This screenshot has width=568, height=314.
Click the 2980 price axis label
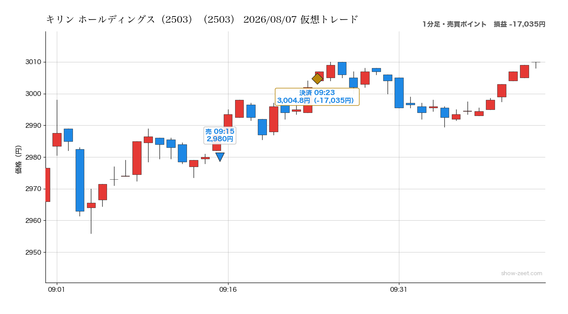pos(34,157)
